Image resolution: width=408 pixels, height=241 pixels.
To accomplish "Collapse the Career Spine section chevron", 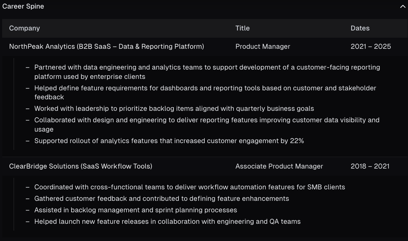I will [x=403, y=6].
